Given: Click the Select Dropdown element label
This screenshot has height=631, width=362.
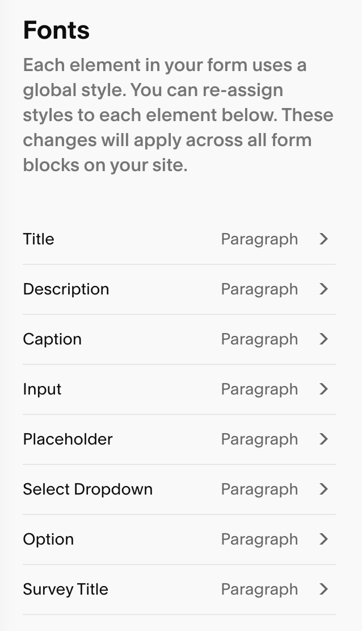Looking at the screenshot, I should tap(88, 489).
